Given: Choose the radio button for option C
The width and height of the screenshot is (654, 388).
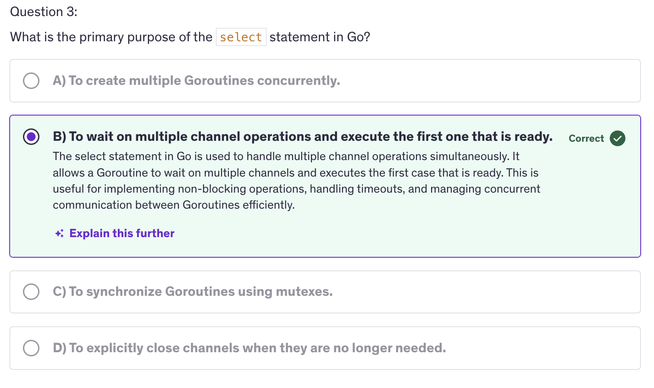Looking at the screenshot, I should pyautogui.click(x=31, y=292).
